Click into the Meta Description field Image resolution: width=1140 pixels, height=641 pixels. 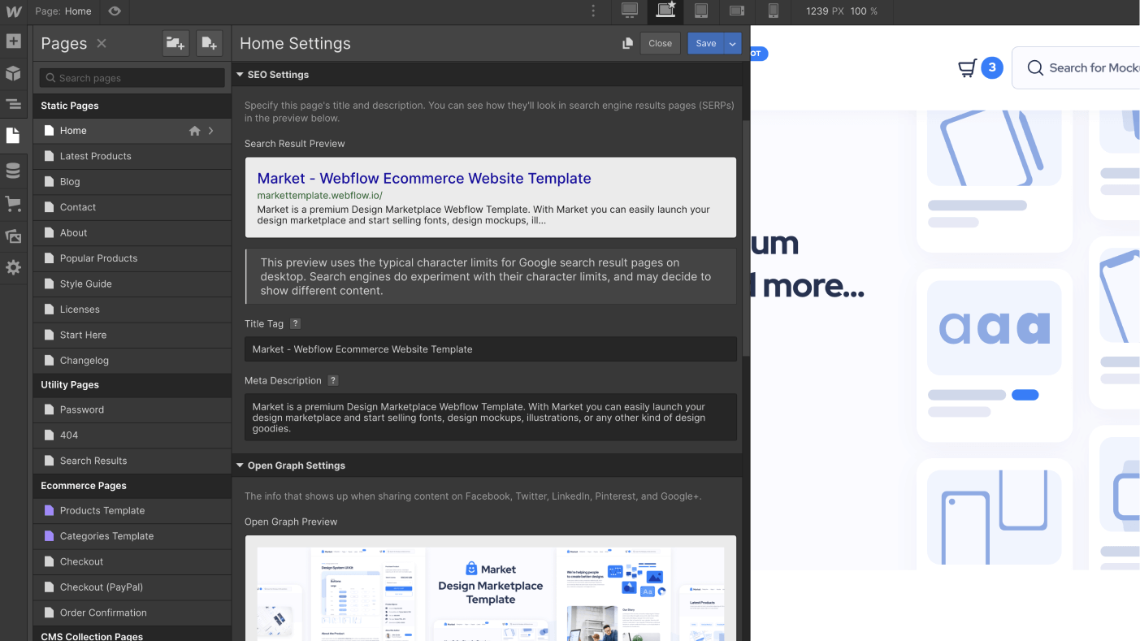[x=491, y=418]
